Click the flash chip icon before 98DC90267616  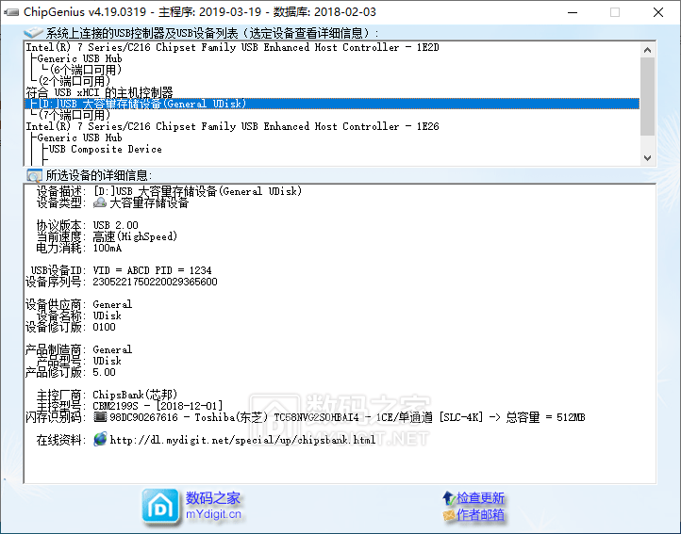click(100, 417)
